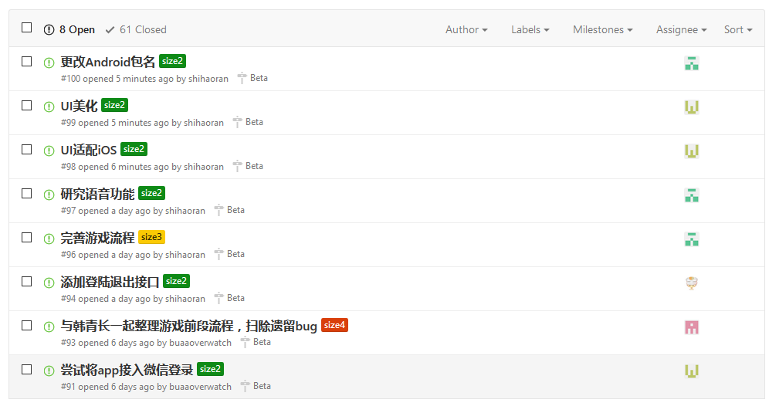Click the assignee avatar on issue #94
Screen dimensions: 779x413
[692, 283]
